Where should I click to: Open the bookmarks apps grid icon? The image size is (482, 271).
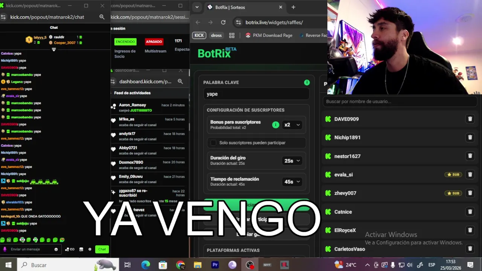(x=232, y=35)
